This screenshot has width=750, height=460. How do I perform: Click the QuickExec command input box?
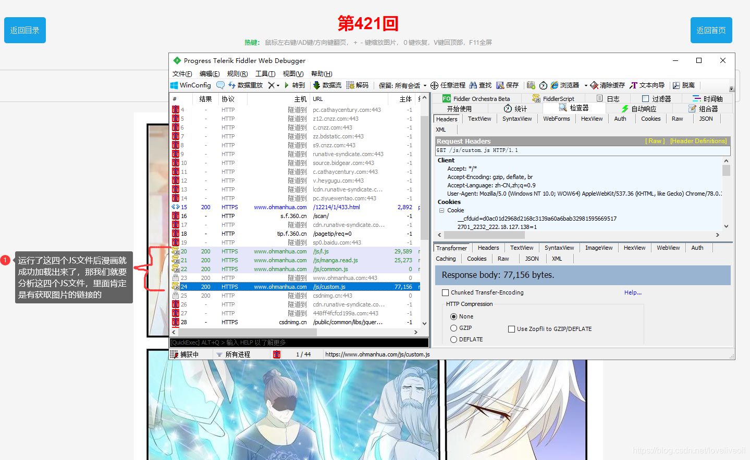(299, 342)
